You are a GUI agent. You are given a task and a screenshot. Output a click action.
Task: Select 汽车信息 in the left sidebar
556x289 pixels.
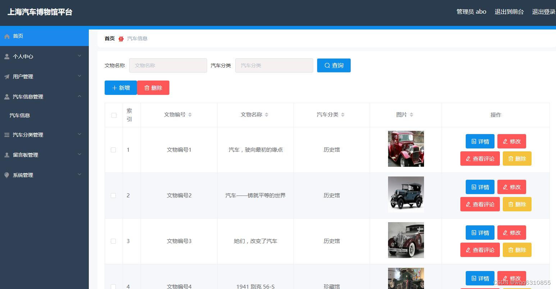(x=20, y=115)
